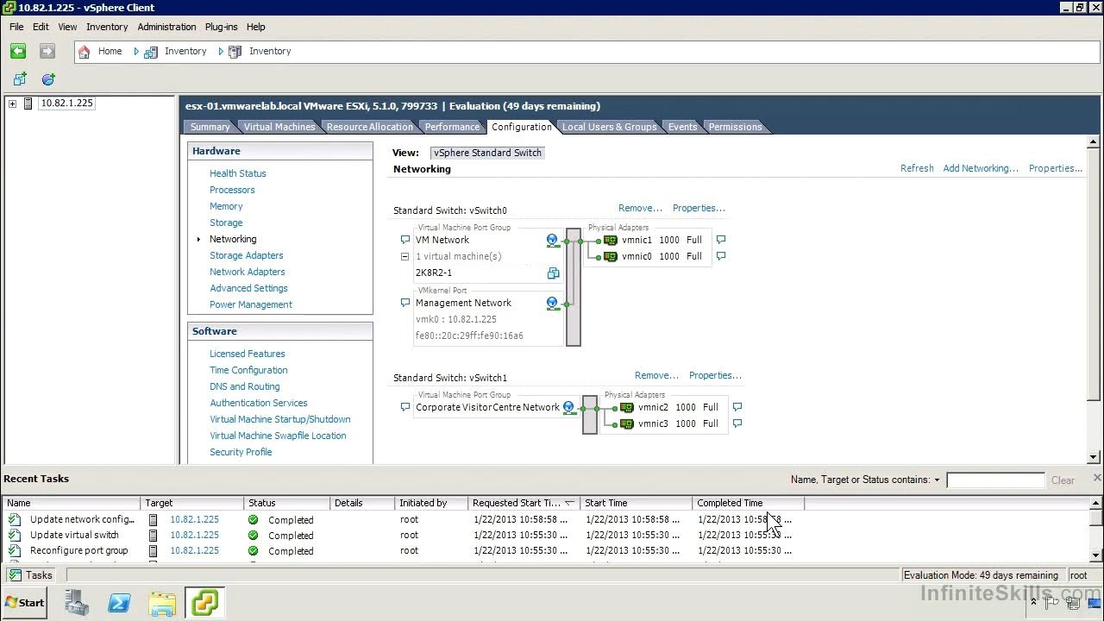Open the Plug-ins menu
1104x621 pixels.
[222, 27]
